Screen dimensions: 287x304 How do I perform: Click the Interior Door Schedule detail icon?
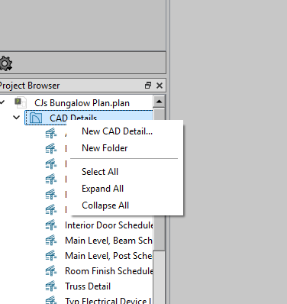[x=51, y=225]
